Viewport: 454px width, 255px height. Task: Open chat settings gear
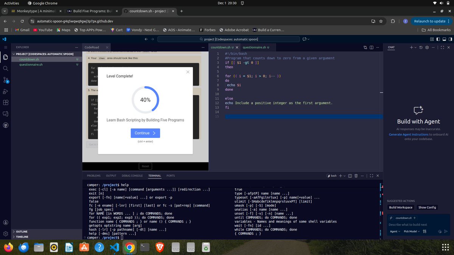(x=427, y=47)
